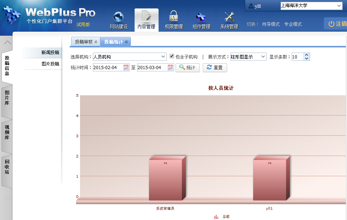The image size is (347, 220).
Task: Toggle the 包含子机构 checkbox
Action: click(172, 56)
